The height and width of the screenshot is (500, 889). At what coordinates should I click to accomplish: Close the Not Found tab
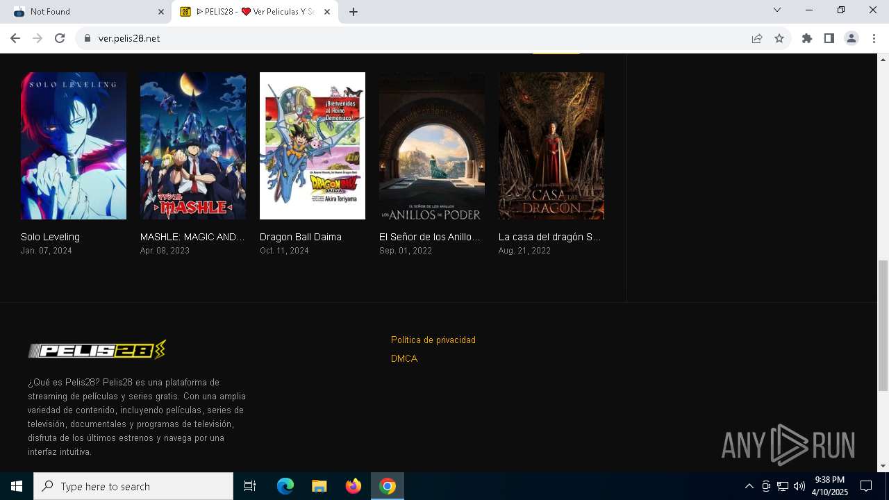161,12
